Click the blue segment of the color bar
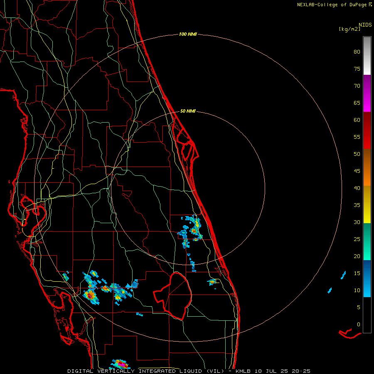The image size is (374, 374). 367,278
